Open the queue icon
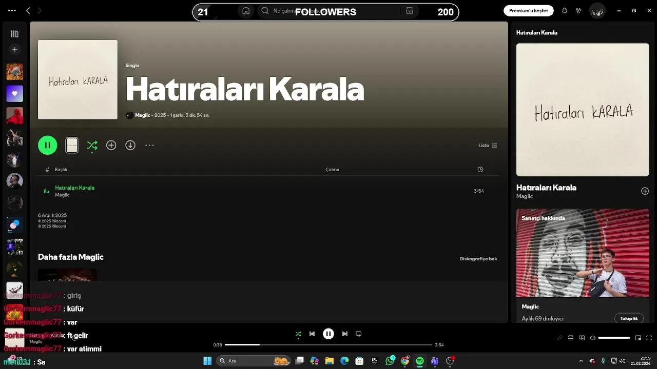This screenshot has height=369, width=657. pyautogui.click(x=571, y=338)
